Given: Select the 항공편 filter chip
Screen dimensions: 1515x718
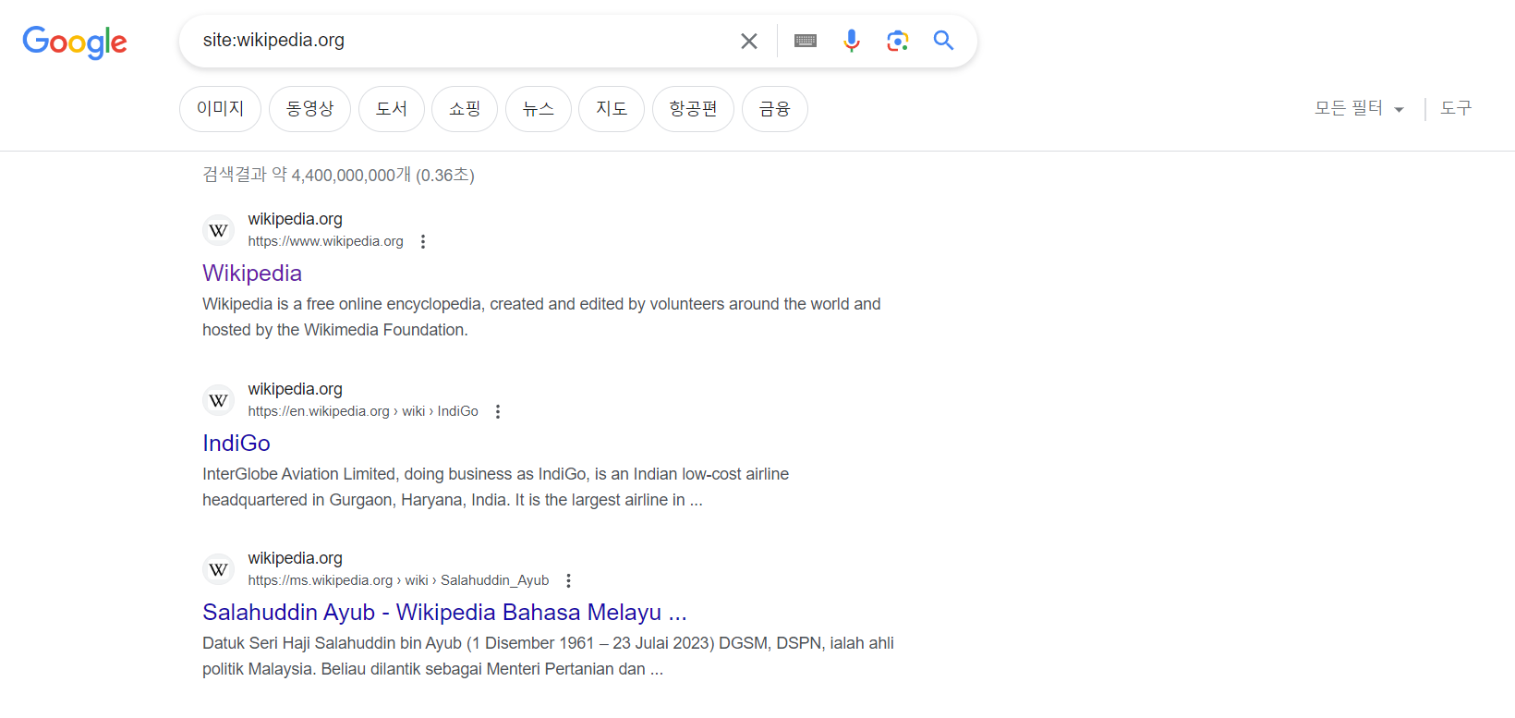Looking at the screenshot, I should pos(693,109).
